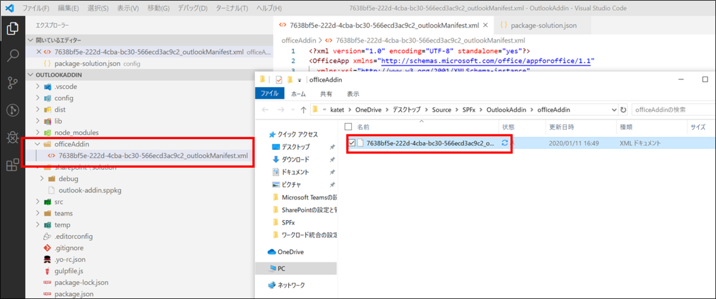Open the ホーム ribbon tab in File Explorer
This screenshot has height=299, width=716.
299,94
